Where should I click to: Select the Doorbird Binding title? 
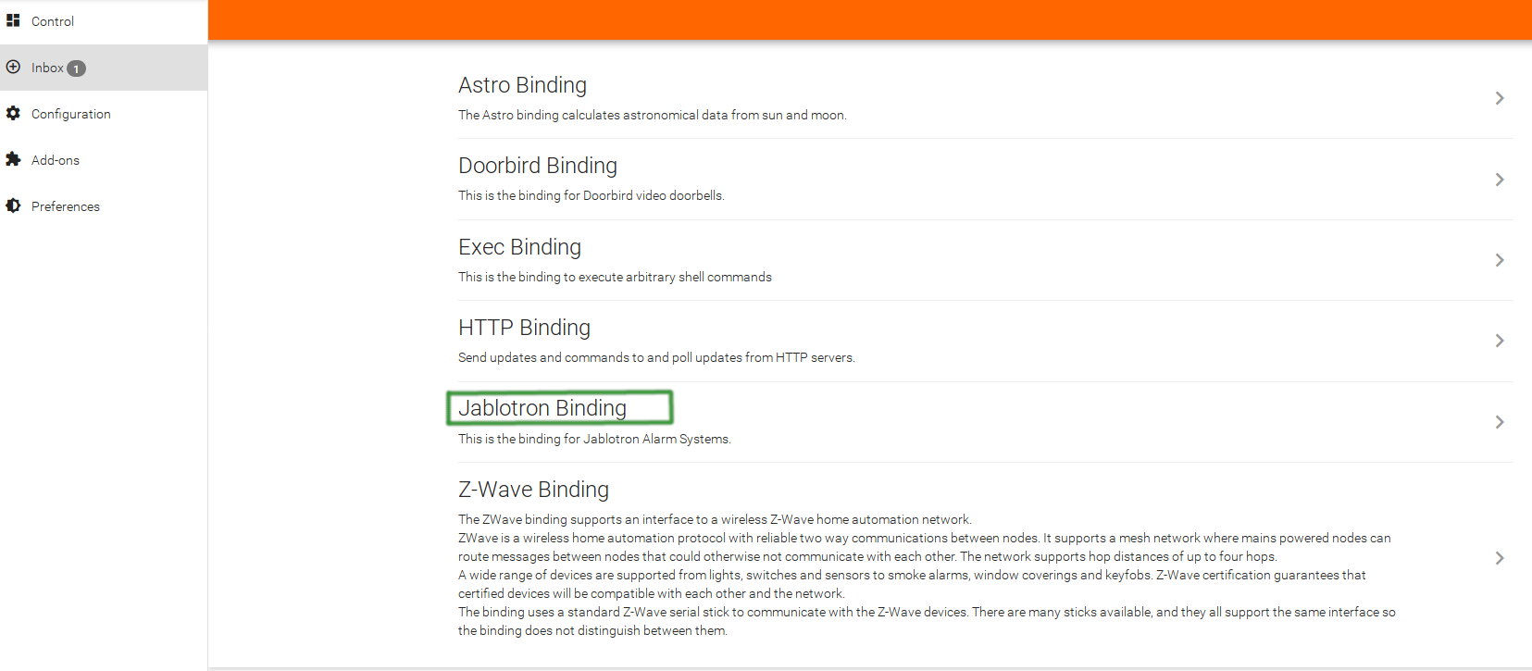[538, 166]
